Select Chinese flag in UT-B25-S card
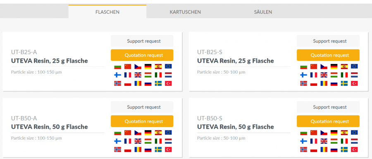Screen dimensions: 372x159 point(314,66)
